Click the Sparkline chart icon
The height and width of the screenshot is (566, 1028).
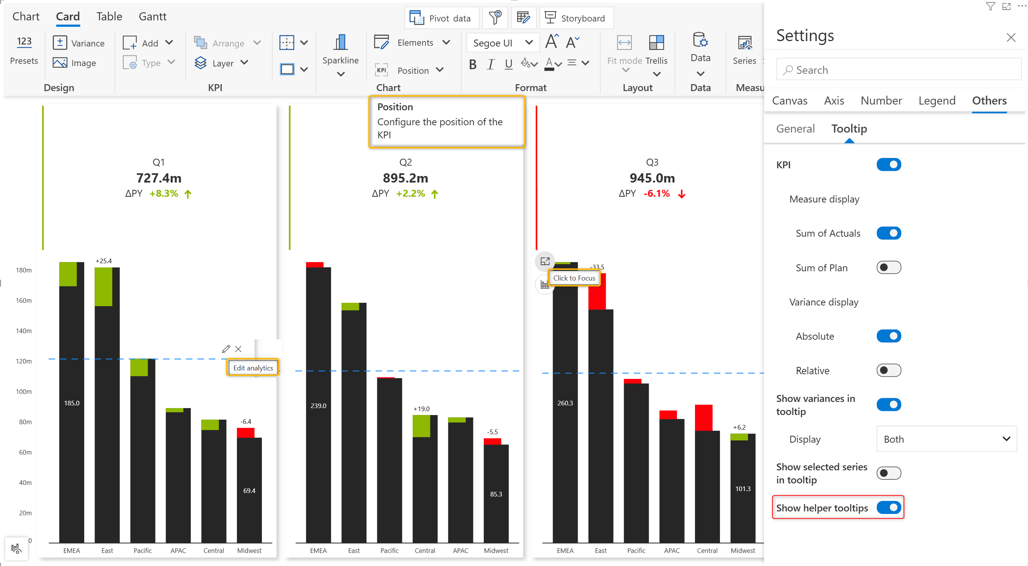(340, 43)
